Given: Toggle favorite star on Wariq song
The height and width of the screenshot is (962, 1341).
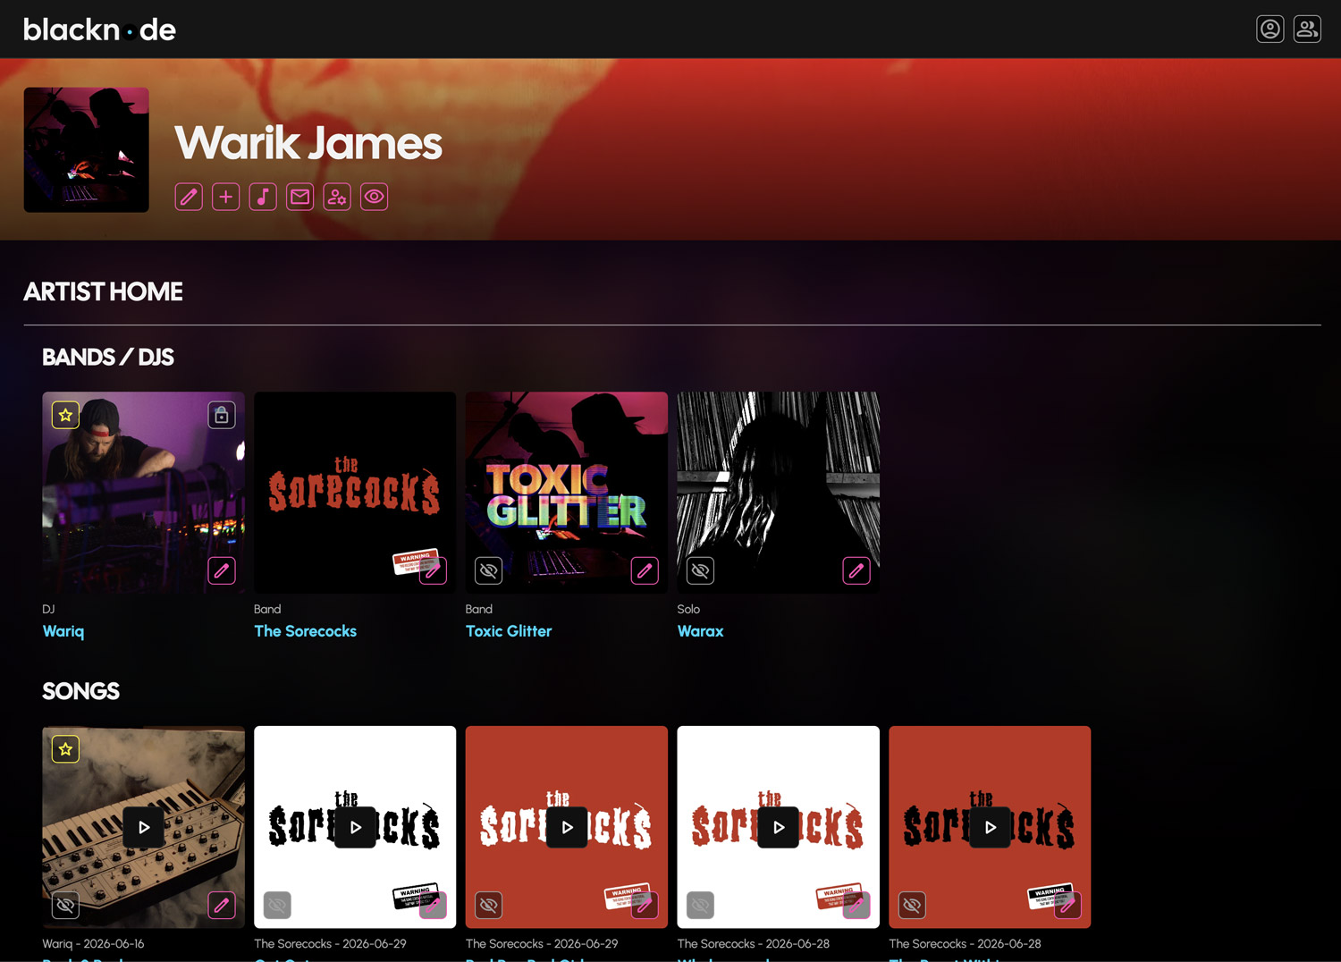Looking at the screenshot, I should (65, 749).
